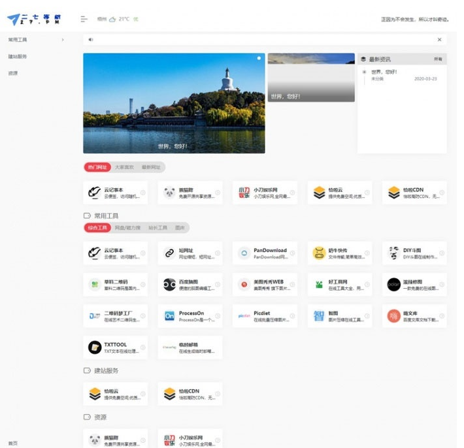Screen dimensions: 464x448
Task: Open the DIY斗图 face icon
Action: click(x=394, y=253)
